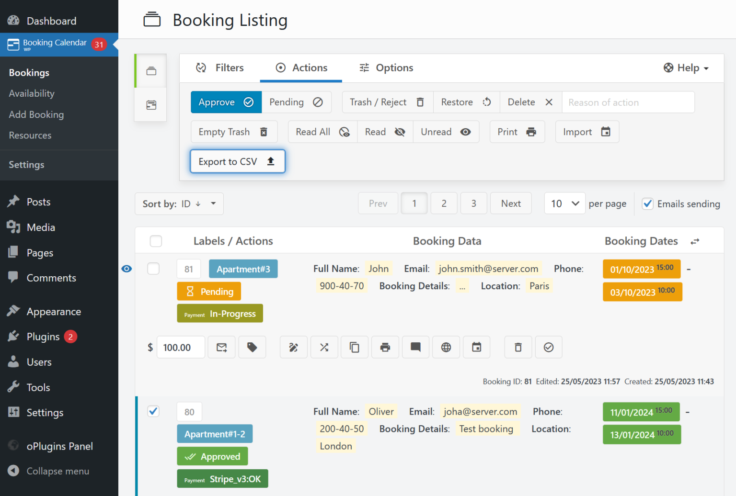Click the Apartment#3 resource label
Viewport: 736px width, 496px height.
coord(243,269)
